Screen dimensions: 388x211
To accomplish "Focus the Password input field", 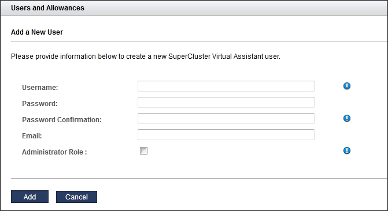I will click(226, 102).
